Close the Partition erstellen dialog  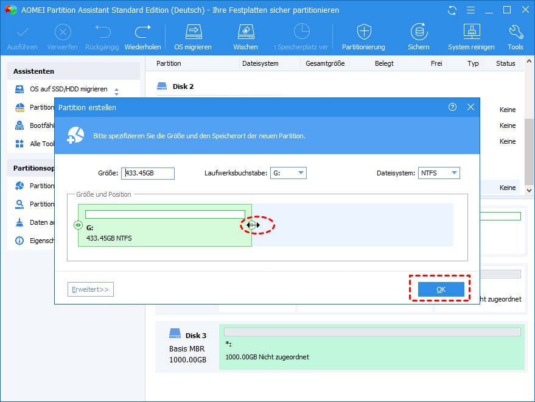click(x=470, y=107)
